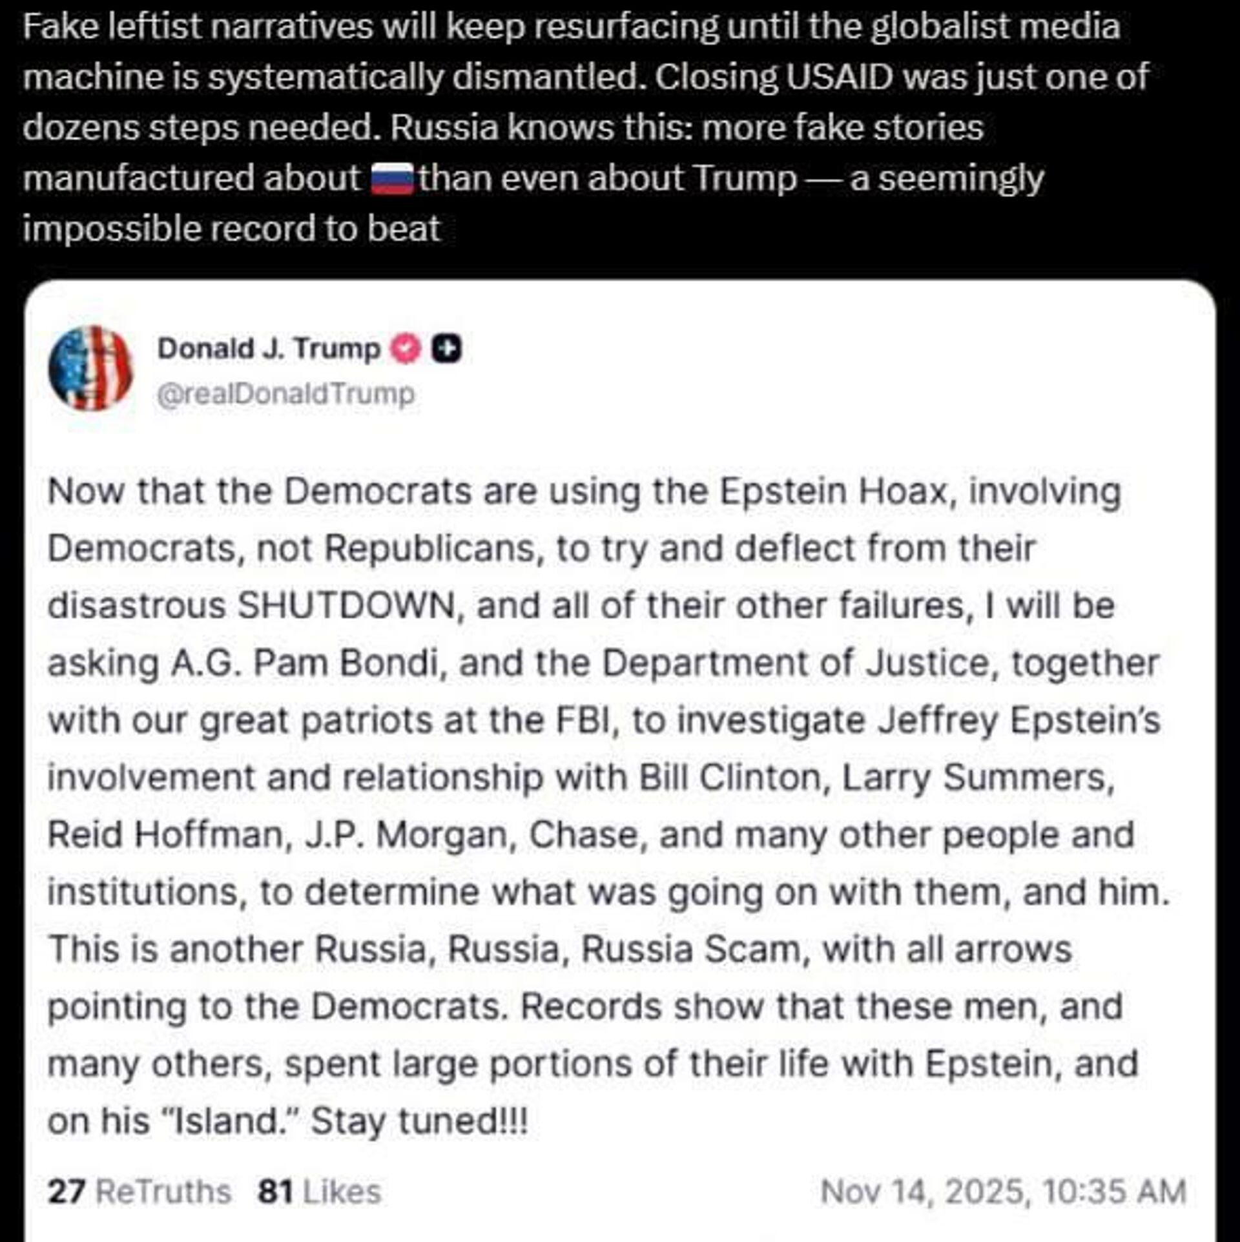Click the name "Reid Hoffman" in the post
The image size is (1240, 1242).
pos(165,834)
